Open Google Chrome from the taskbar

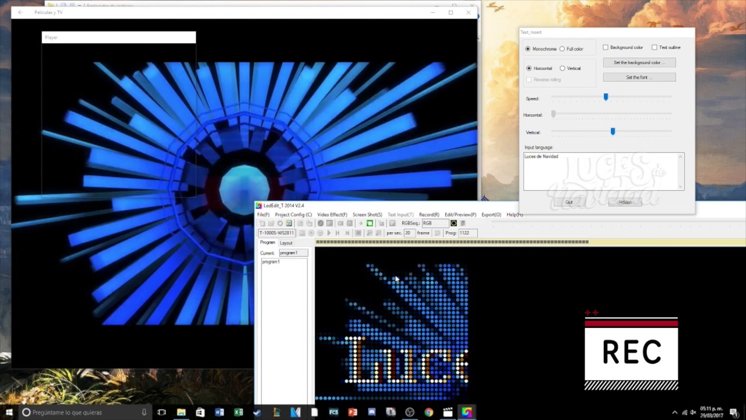(x=428, y=412)
